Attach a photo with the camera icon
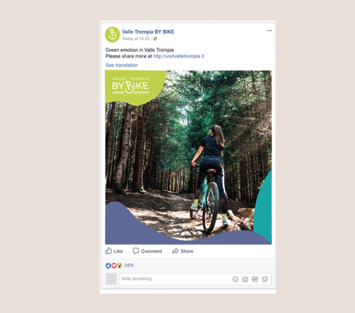 tap(245, 279)
